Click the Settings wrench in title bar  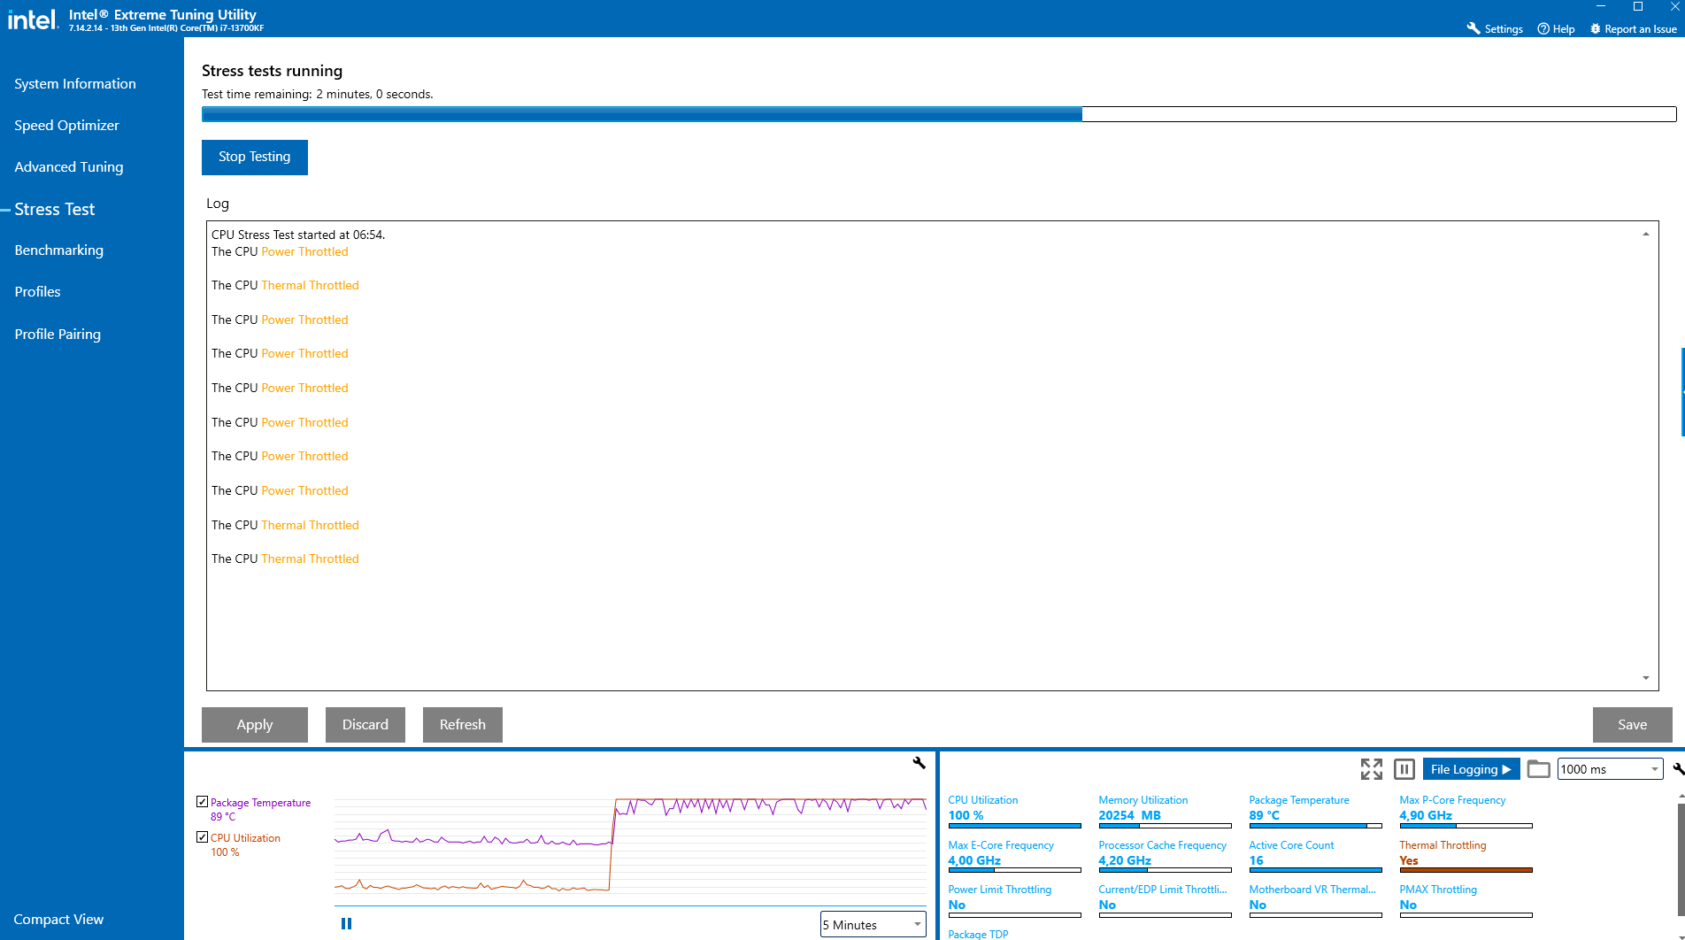1473,28
